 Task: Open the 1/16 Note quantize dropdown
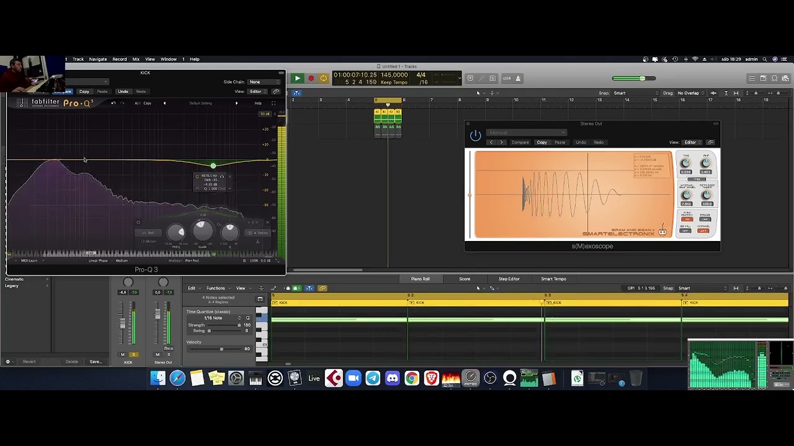[213, 318]
